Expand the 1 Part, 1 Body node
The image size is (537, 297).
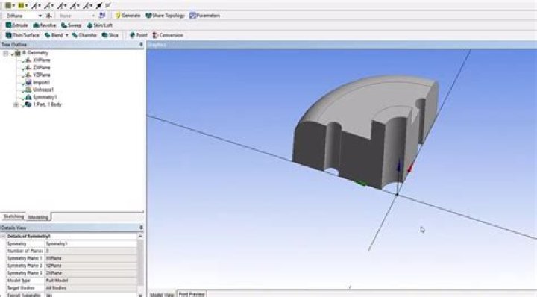[x=16, y=104]
